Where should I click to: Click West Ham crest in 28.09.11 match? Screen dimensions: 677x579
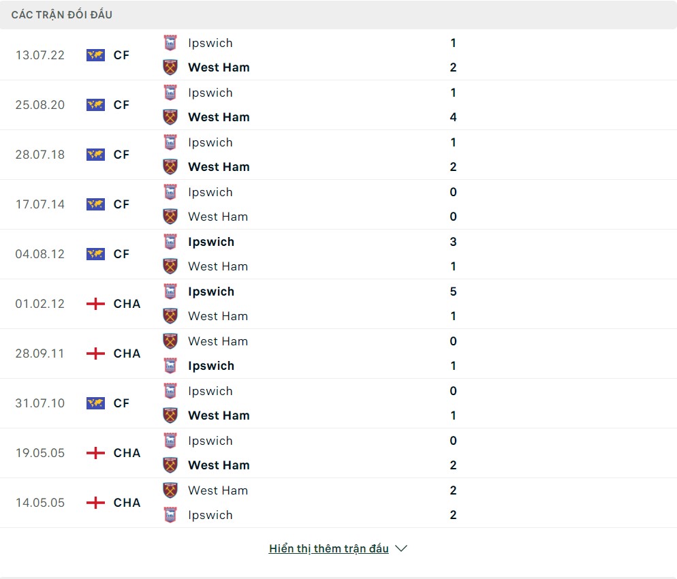(170, 341)
